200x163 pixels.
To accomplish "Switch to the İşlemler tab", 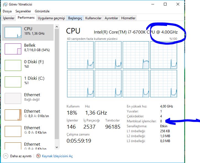I will click(9, 18).
